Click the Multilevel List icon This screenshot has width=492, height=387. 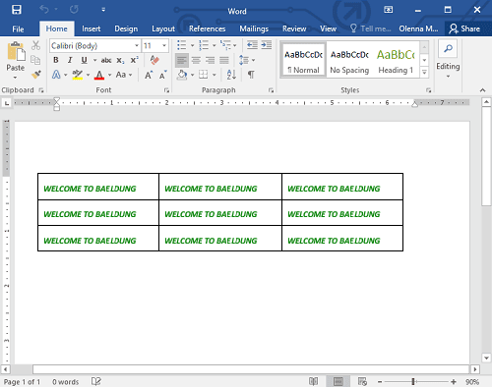[226, 45]
